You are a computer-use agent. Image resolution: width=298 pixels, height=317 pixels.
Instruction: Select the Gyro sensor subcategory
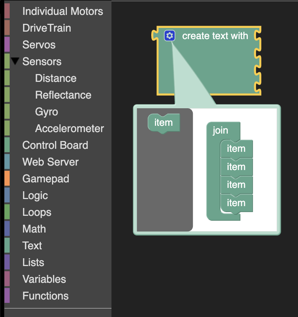click(x=46, y=112)
